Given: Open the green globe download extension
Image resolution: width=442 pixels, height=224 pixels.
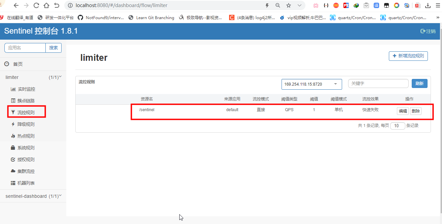Looking at the screenshot, I should [356, 5].
